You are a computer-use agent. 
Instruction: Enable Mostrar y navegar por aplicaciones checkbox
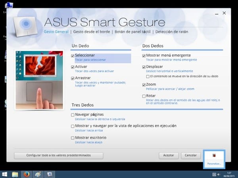(x=73, y=126)
